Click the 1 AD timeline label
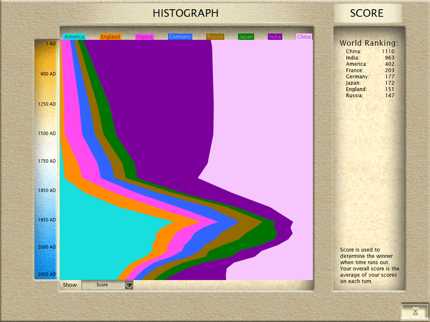 point(51,43)
